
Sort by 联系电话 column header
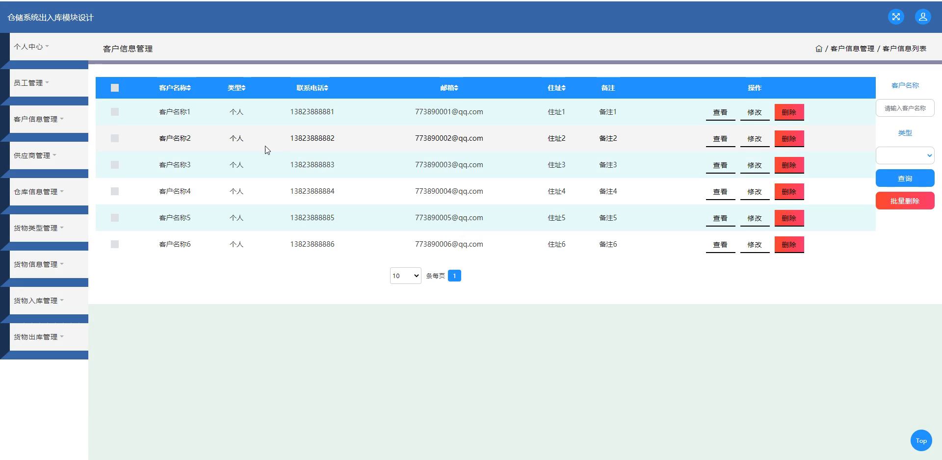pos(312,88)
